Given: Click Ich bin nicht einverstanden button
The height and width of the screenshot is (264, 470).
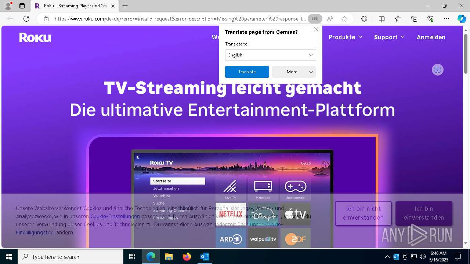Looking at the screenshot, I should point(363,213).
